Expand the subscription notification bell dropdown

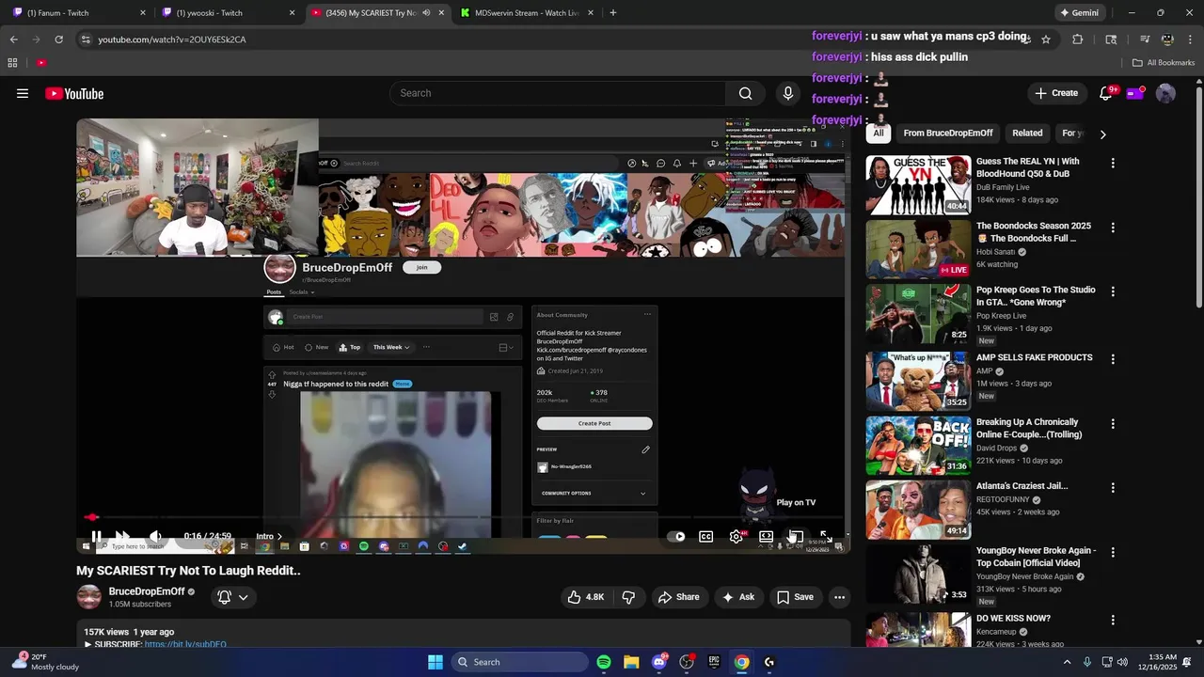pyautogui.click(x=233, y=597)
